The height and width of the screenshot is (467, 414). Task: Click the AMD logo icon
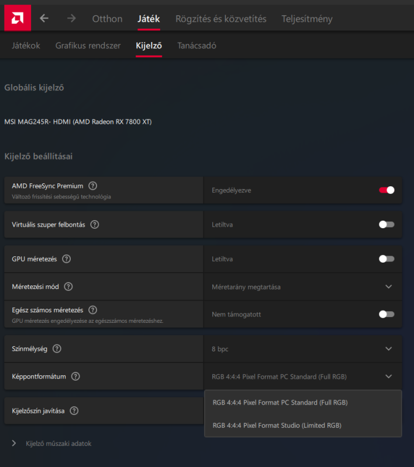point(18,18)
